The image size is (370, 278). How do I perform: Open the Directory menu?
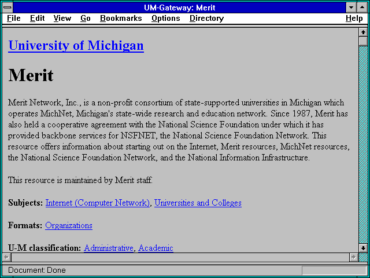[x=207, y=18]
